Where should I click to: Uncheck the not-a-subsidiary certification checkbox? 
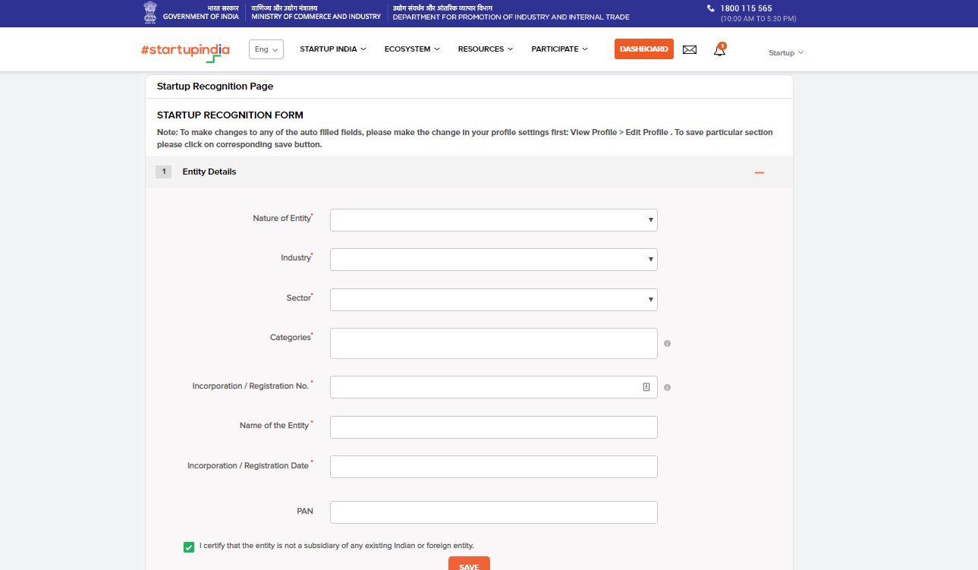coord(189,547)
